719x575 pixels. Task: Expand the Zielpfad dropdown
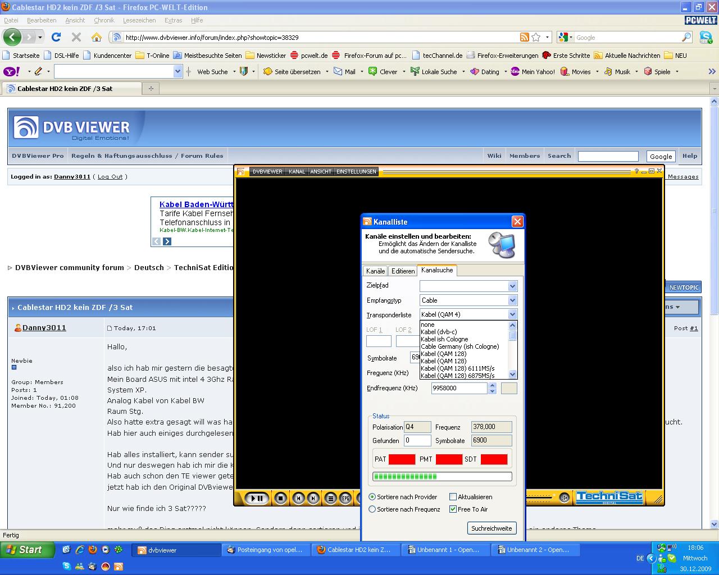click(512, 286)
